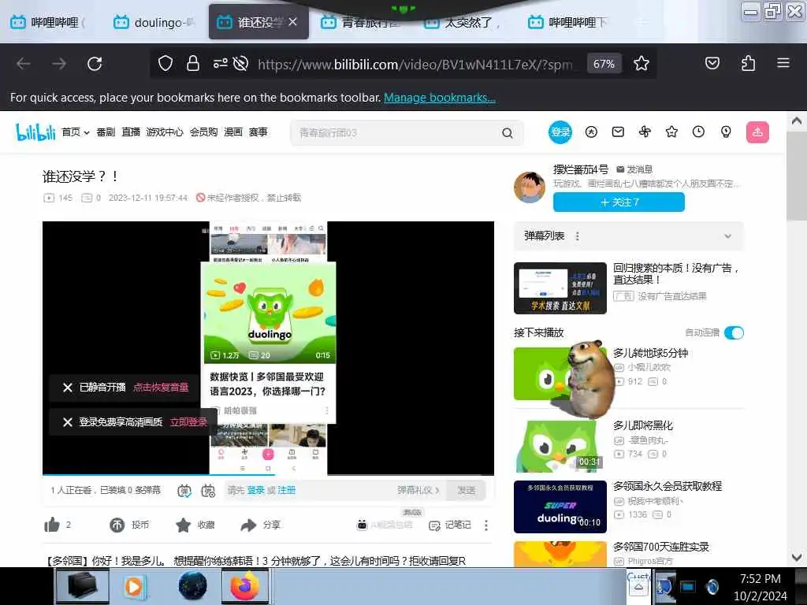The width and height of the screenshot is (807, 605).
Task: Click 点击恢复音量 to unmute
Action: point(161,388)
